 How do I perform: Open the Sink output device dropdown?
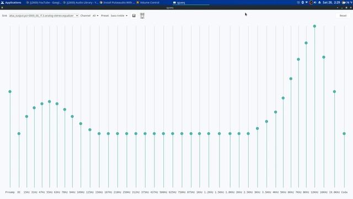pos(44,15)
